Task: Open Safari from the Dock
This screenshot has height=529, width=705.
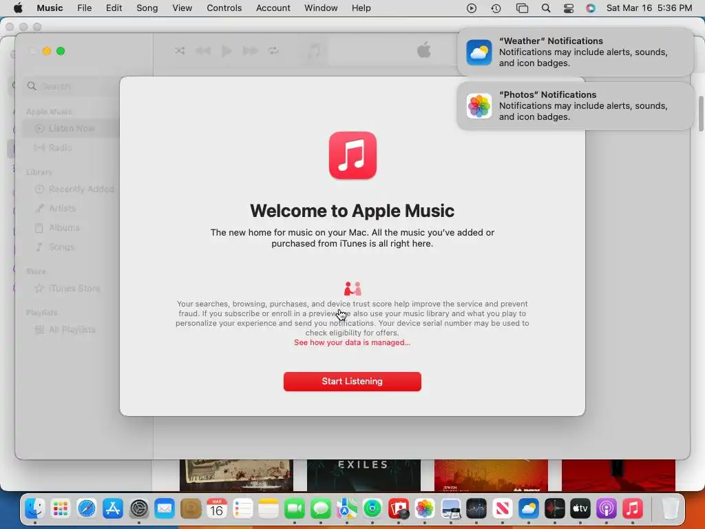Action: coord(86,509)
